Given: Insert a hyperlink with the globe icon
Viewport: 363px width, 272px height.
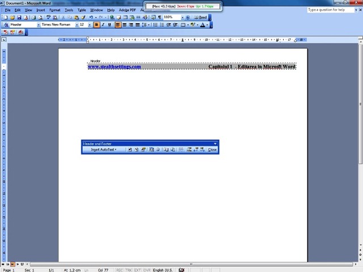Looking at the screenshot, I should pyautogui.click(x=112, y=18).
